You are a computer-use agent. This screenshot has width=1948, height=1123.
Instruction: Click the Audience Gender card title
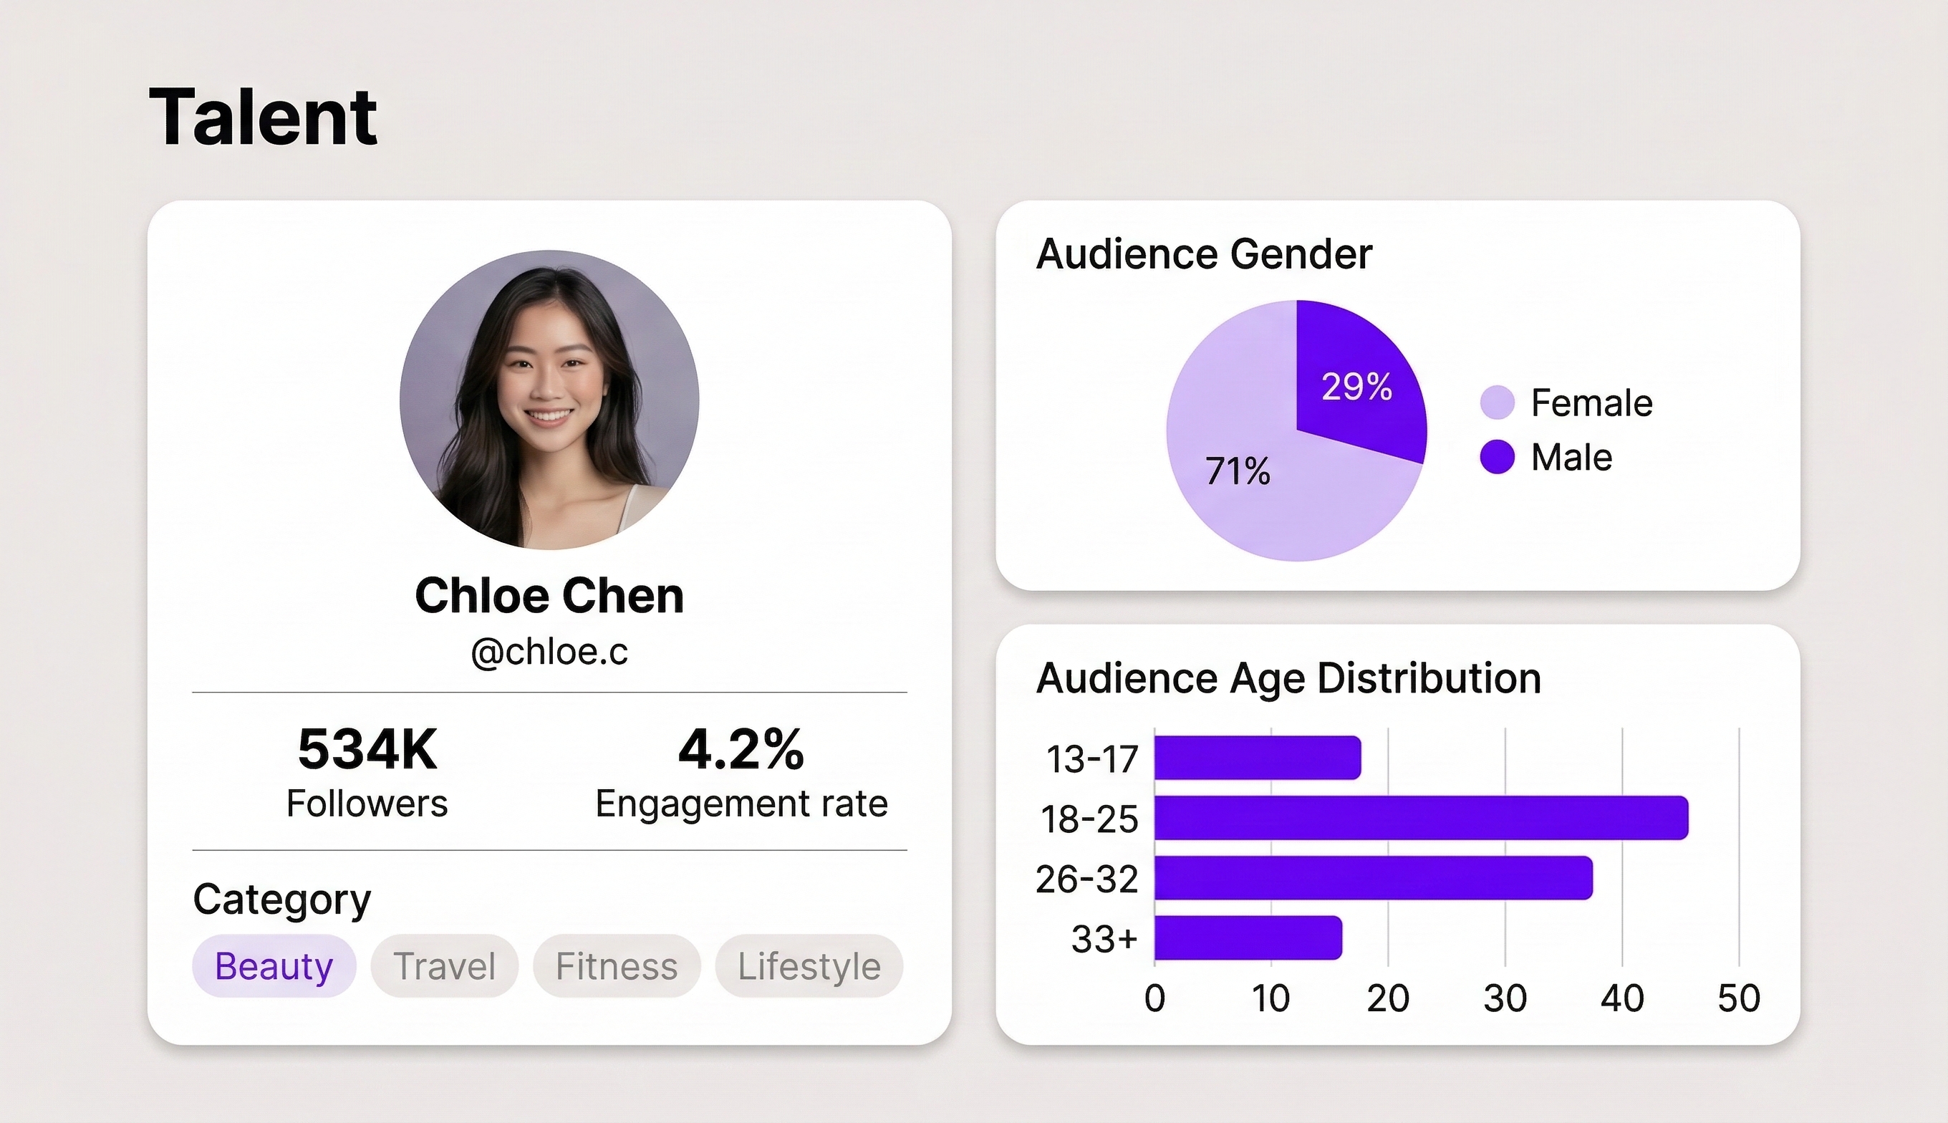click(1204, 254)
